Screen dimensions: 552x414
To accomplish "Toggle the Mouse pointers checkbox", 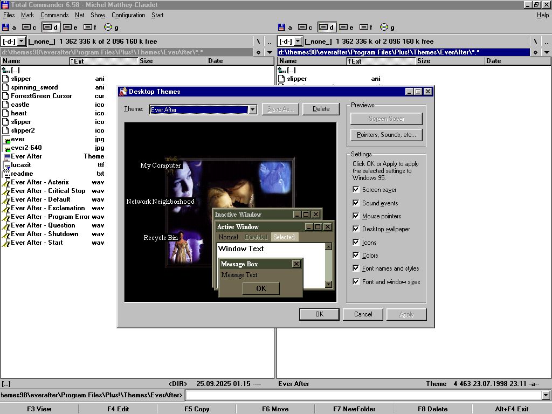I will coord(356,216).
